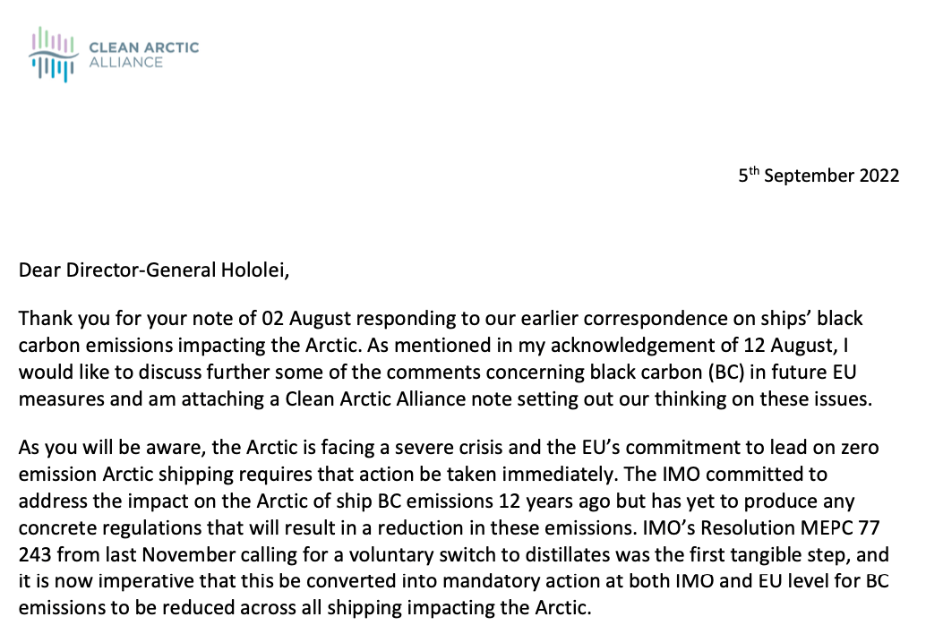Click the salutation 'Dear Director-General Hololei,'

[x=154, y=270]
